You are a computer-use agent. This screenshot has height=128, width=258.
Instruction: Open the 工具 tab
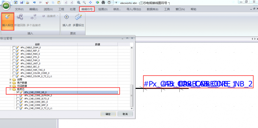(x=167, y=9)
